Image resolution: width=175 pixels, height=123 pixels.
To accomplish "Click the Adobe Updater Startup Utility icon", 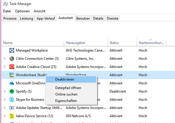I will [12, 108].
